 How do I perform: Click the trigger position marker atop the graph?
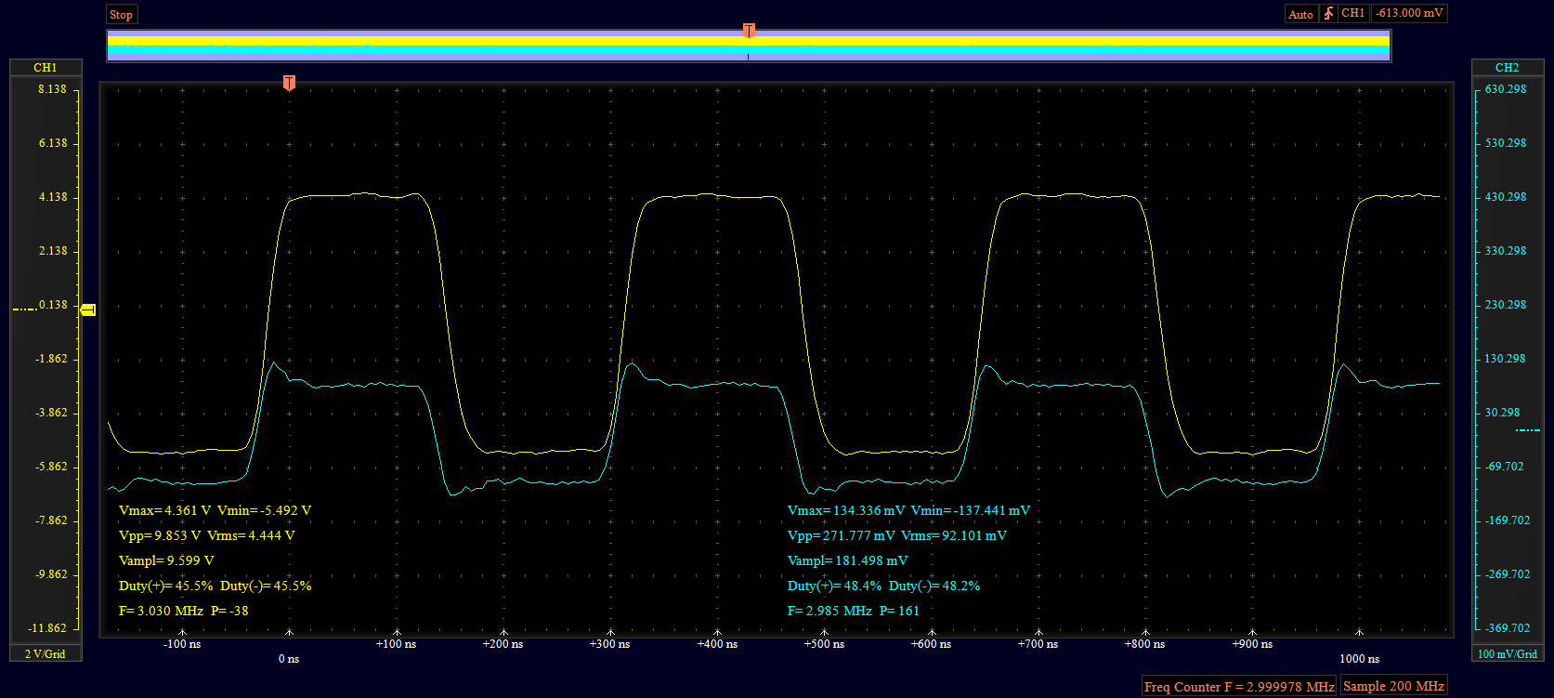click(x=289, y=83)
